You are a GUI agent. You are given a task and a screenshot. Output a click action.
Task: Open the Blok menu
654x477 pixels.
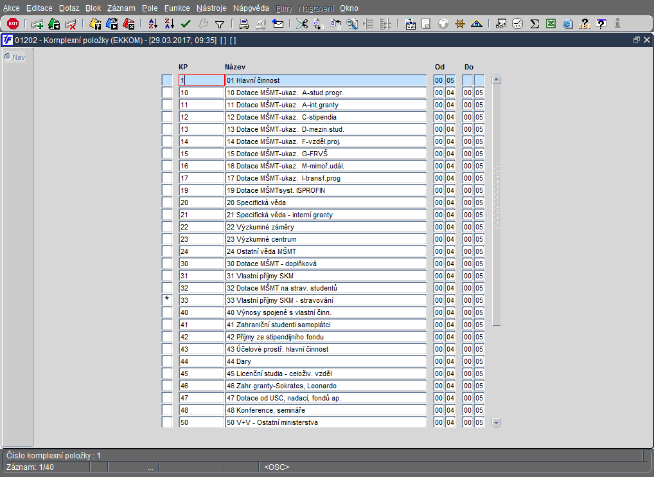pos(93,8)
